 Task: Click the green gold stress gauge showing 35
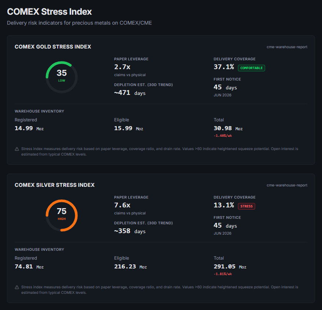pos(62,77)
